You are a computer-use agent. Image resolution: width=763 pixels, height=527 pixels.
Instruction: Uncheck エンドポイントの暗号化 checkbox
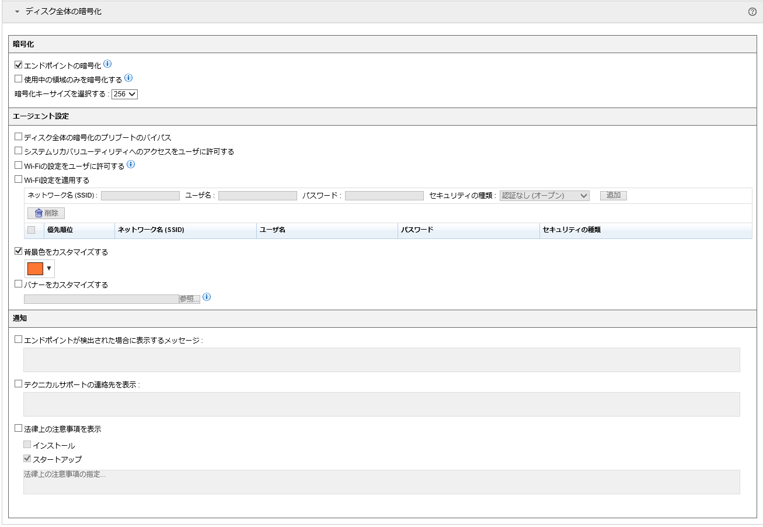click(x=19, y=65)
